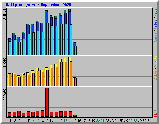Click the cyan Pages bar for day 14

pos(71,40)
